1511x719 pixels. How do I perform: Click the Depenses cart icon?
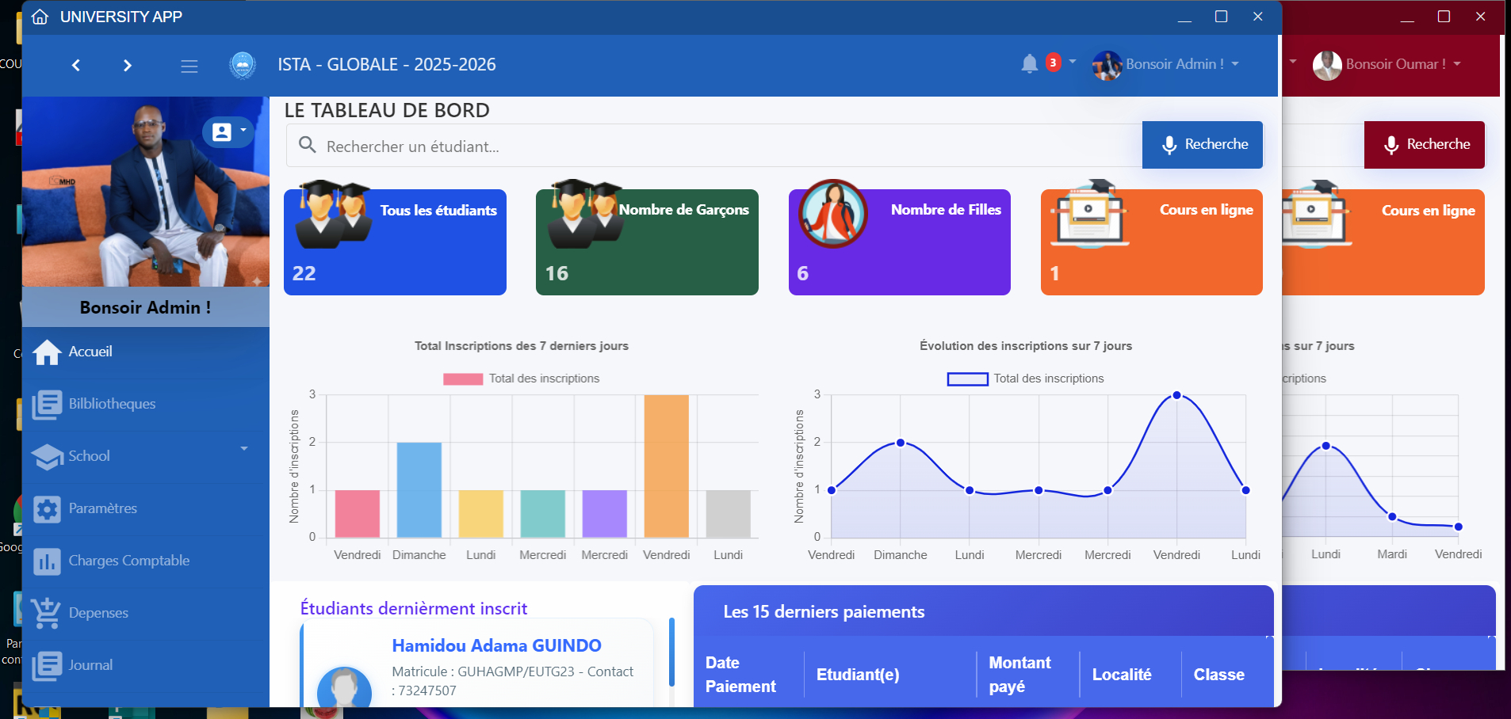click(x=47, y=614)
